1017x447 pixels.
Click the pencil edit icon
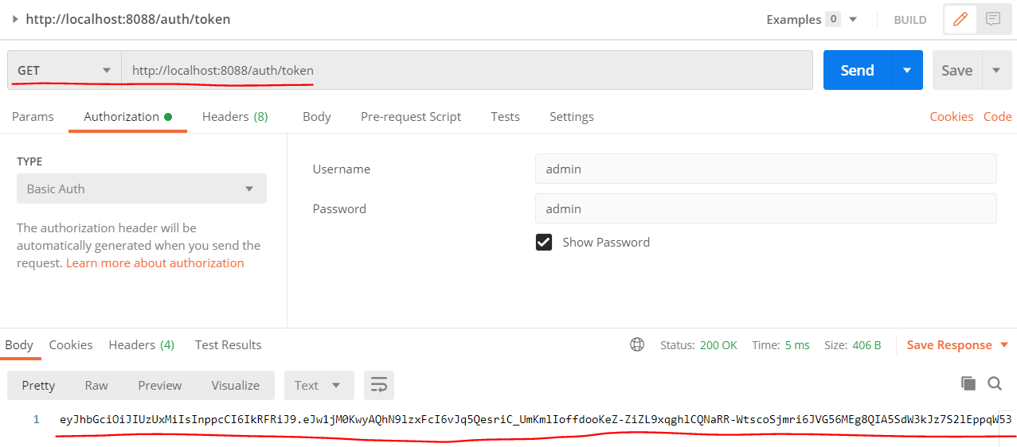960,19
